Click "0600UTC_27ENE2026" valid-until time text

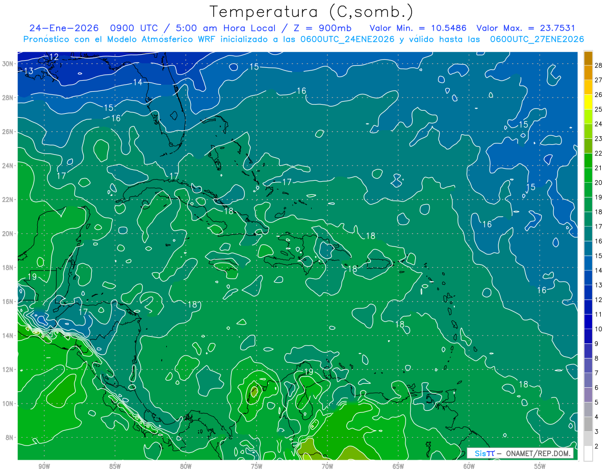(537, 39)
